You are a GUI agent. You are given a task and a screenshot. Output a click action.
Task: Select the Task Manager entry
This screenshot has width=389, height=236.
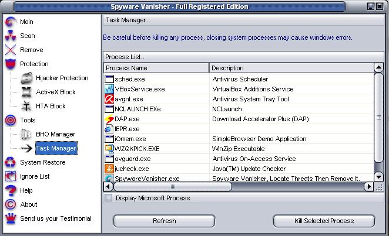[x=56, y=148]
